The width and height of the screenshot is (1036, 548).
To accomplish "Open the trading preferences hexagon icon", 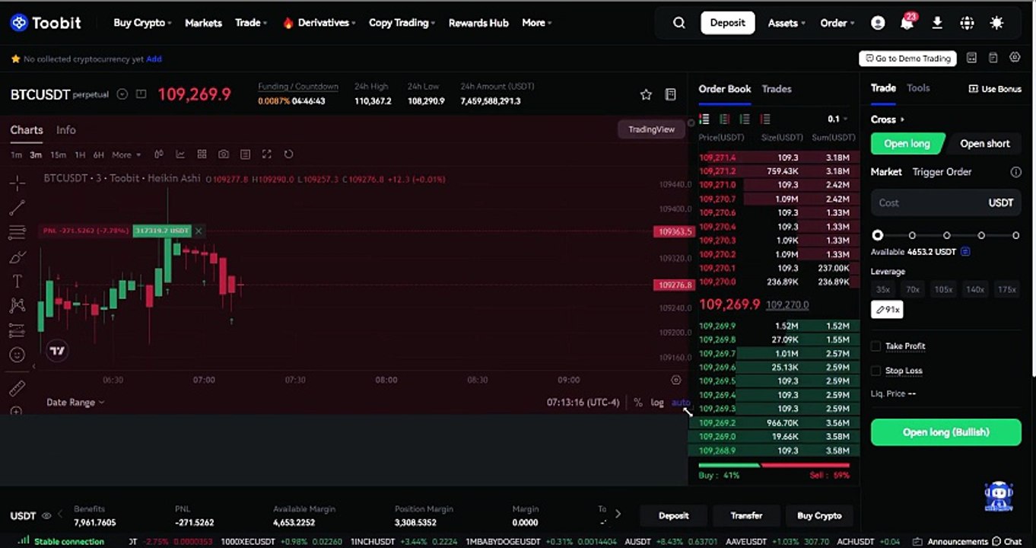I will 1015,58.
